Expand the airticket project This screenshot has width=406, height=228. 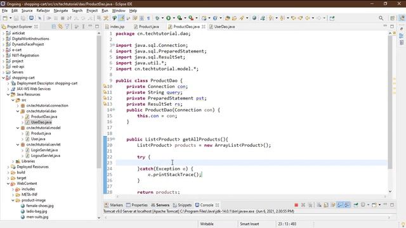pos(3,33)
